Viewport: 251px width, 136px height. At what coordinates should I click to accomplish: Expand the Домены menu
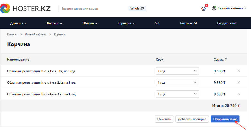(x=18, y=23)
